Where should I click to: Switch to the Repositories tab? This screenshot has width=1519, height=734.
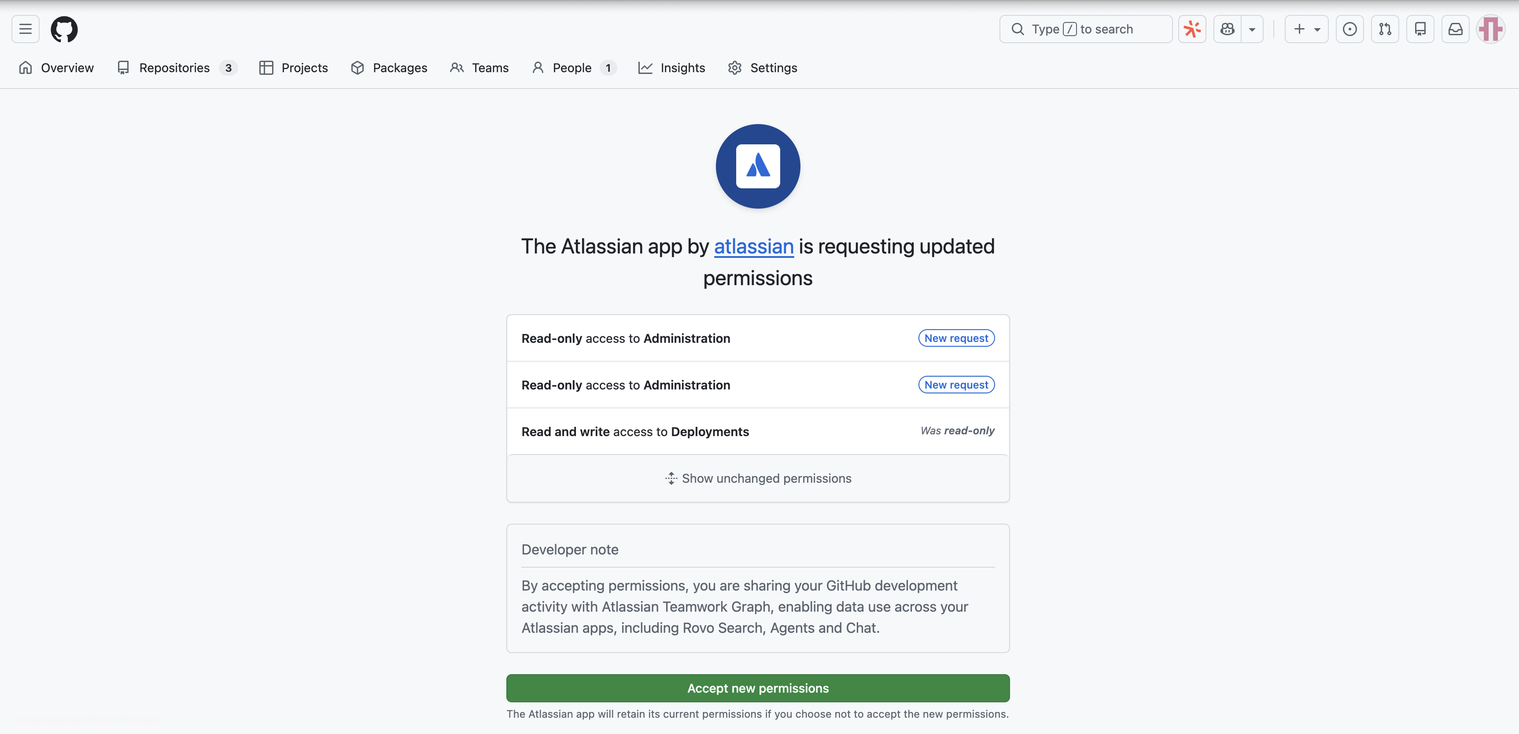tap(177, 68)
